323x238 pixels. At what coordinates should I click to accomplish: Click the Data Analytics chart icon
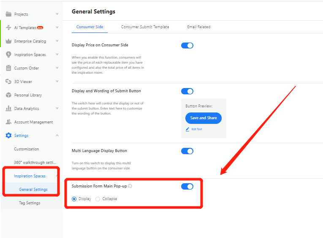click(x=8, y=108)
